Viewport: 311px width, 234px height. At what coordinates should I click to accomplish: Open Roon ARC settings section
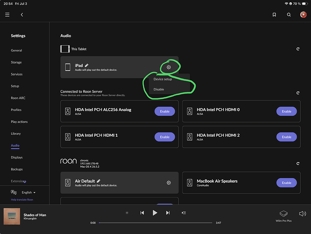tap(18, 98)
